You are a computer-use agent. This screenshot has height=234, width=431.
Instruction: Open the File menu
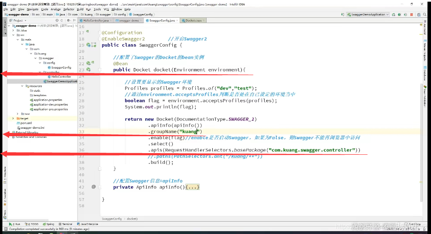[x=5, y=9]
